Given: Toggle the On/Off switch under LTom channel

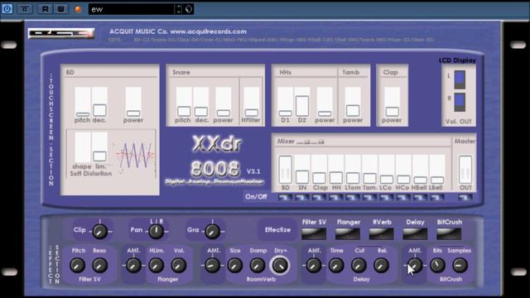Looking at the screenshot, I should tap(353, 197).
